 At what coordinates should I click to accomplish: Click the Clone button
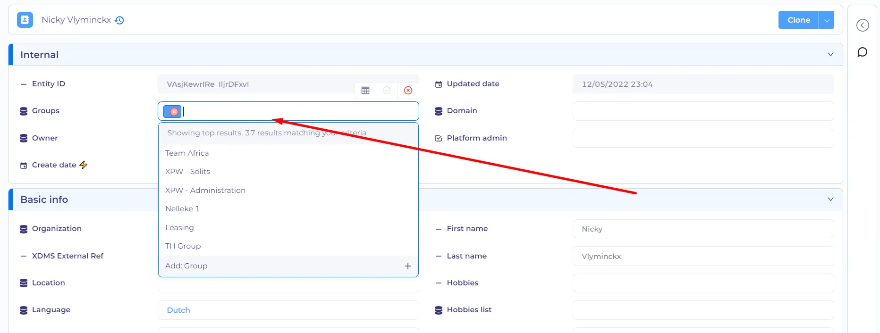coord(799,20)
